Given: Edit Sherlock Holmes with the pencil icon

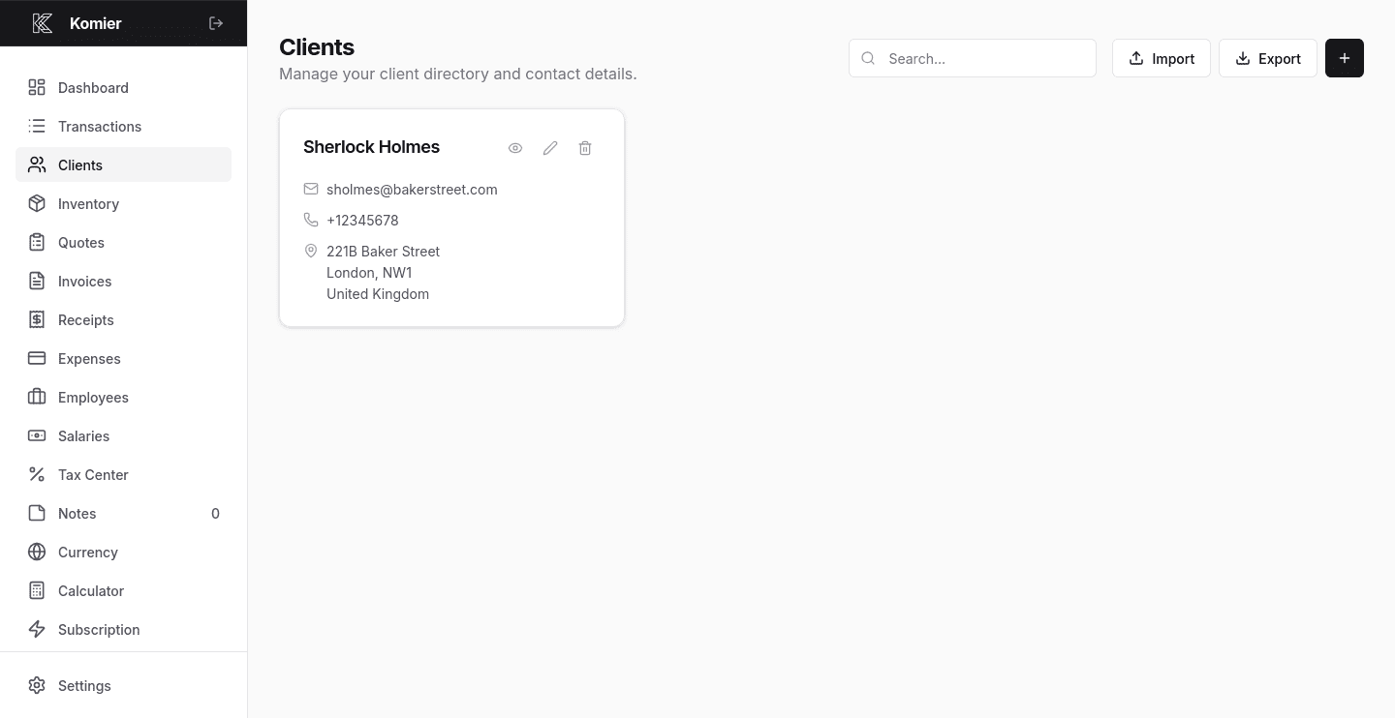Looking at the screenshot, I should pyautogui.click(x=550, y=147).
